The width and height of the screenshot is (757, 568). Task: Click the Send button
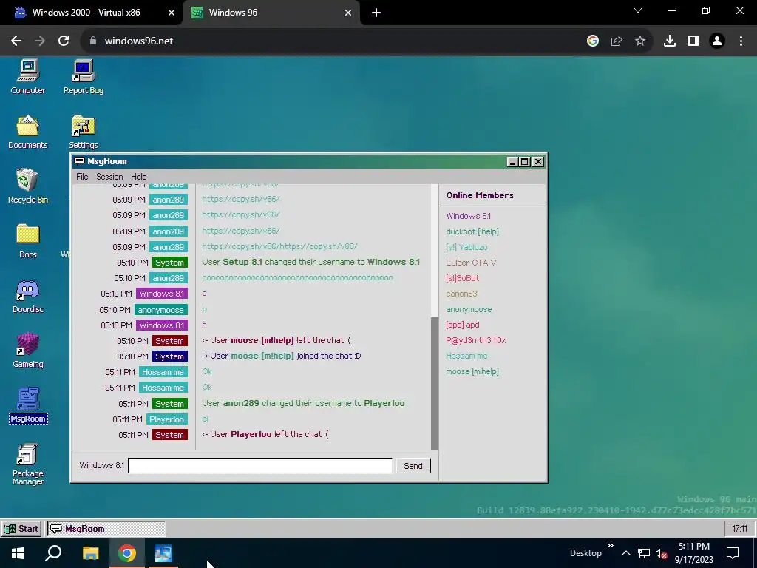pyautogui.click(x=413, y=466)
